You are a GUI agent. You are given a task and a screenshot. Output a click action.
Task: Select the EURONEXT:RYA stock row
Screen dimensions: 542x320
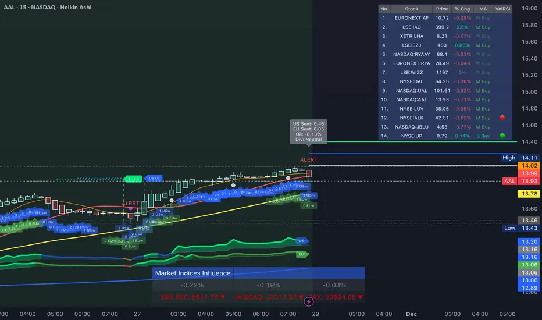445,63
